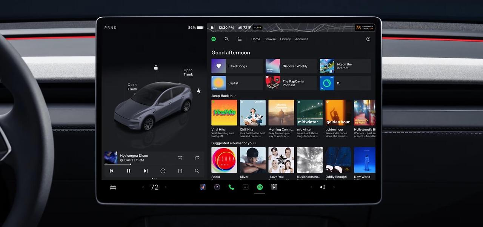This screenshot has width=483, height=227.
Task: Raise volume with the right arrow
Action: (x=334, y=187)
